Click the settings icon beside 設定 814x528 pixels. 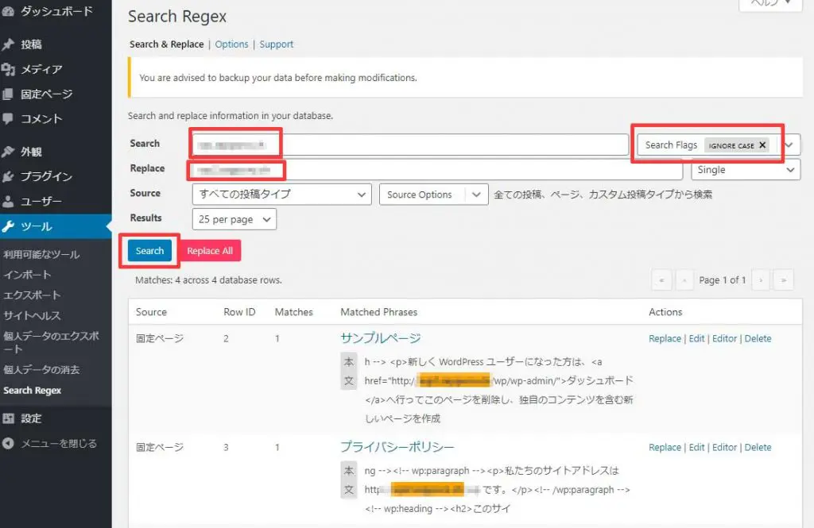click(8, 418)
